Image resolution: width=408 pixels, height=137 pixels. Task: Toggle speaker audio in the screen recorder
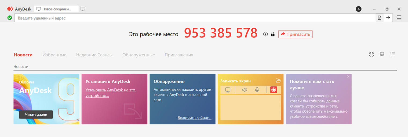[245, 90]
